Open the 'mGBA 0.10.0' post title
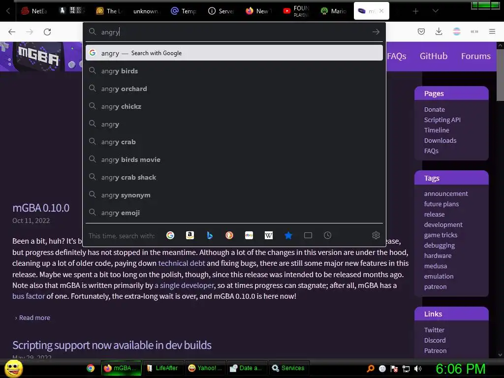This screenshot has width=504, height=378. pos(41,208)
